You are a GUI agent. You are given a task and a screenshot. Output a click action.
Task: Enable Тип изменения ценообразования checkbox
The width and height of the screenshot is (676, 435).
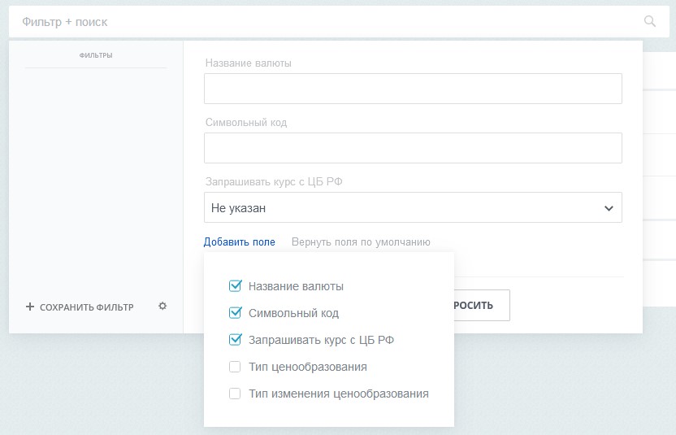point(235,394)
